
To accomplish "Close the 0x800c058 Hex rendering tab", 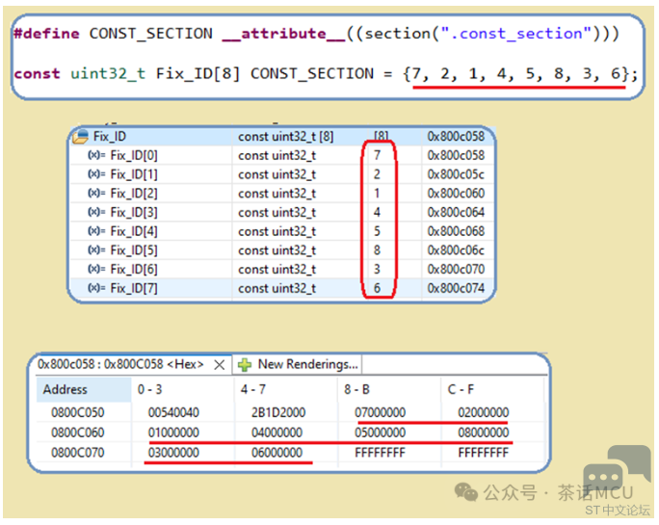I will click(219, 365).
